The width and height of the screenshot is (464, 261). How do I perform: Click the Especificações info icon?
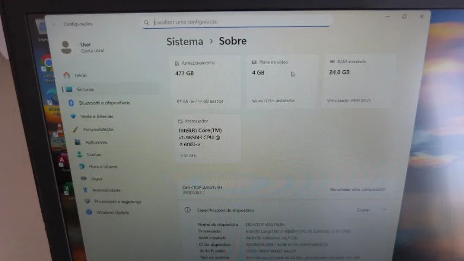pos(187,210)
